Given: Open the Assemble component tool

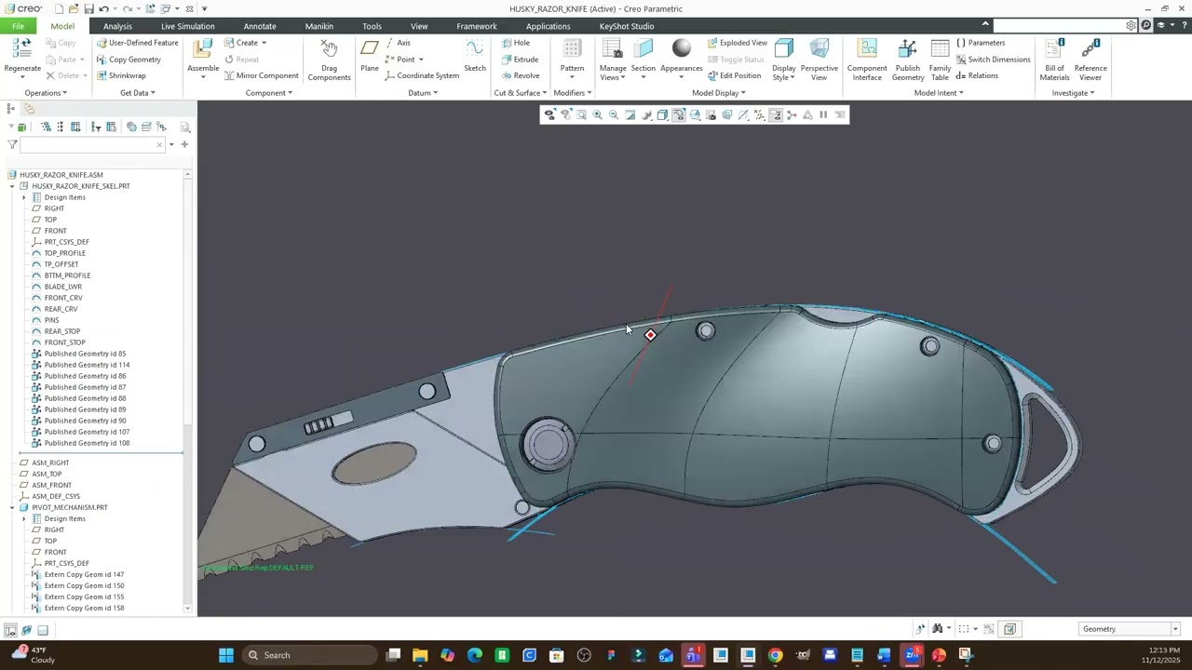Looking at the screenshot, I should (203, 58).
